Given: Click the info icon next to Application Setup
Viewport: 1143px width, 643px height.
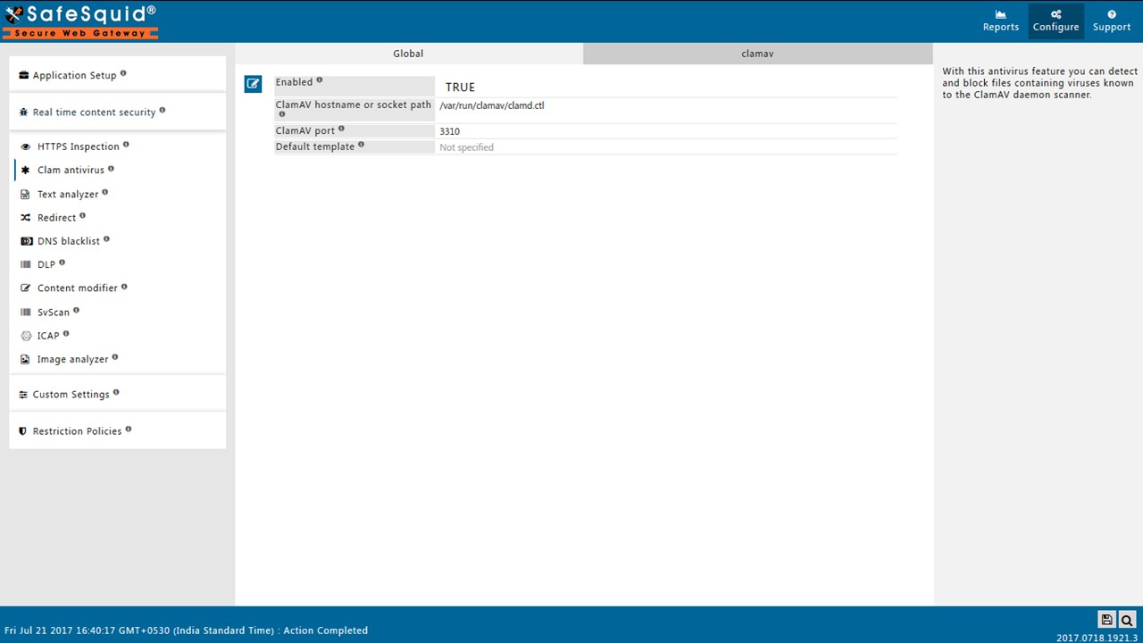Looking at the screenshot, I should point(123,73).
